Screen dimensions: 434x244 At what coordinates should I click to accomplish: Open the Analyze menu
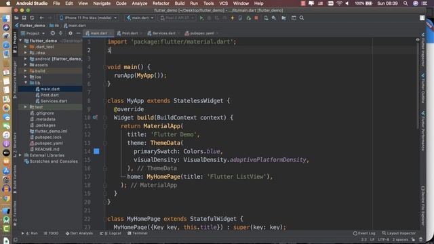(x=139, y=3)
